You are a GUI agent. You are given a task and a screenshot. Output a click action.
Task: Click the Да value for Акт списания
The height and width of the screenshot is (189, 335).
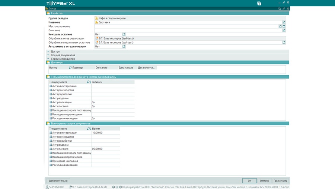point(93,106)
